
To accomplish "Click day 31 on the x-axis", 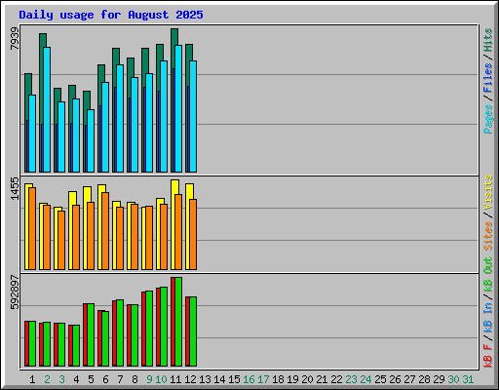I will (x=468, y=379).
